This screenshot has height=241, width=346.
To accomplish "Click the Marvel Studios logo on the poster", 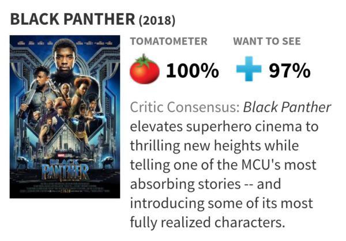I will [64, 155].
